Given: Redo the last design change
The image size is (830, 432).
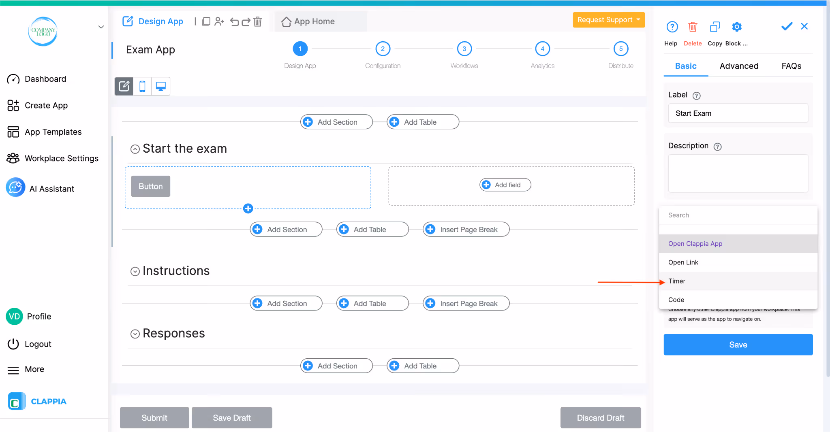Looking at the screenshot, I should tap(246, 21).
